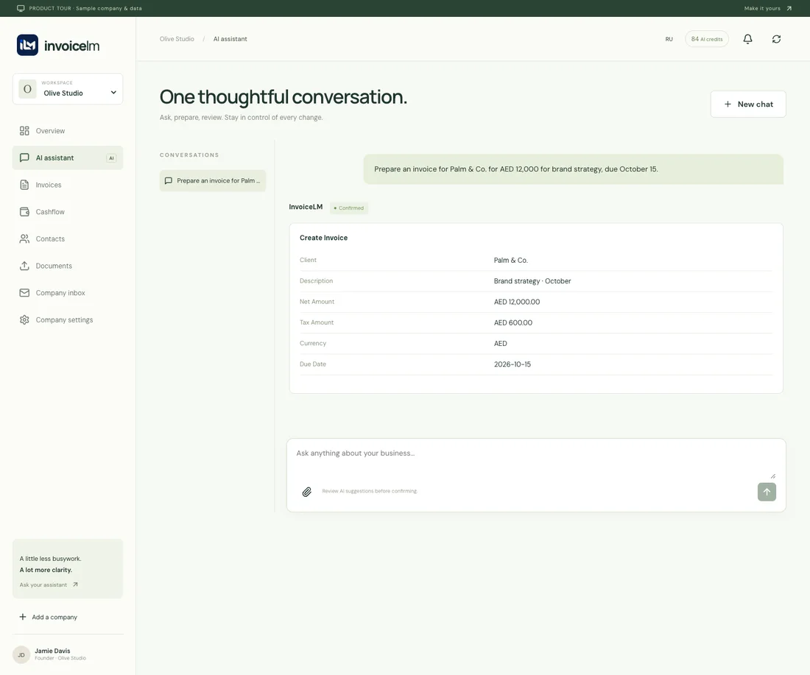Open the Jamie Davis profile entry
This screenshot has width=810, height=675.
click(68, 654)
